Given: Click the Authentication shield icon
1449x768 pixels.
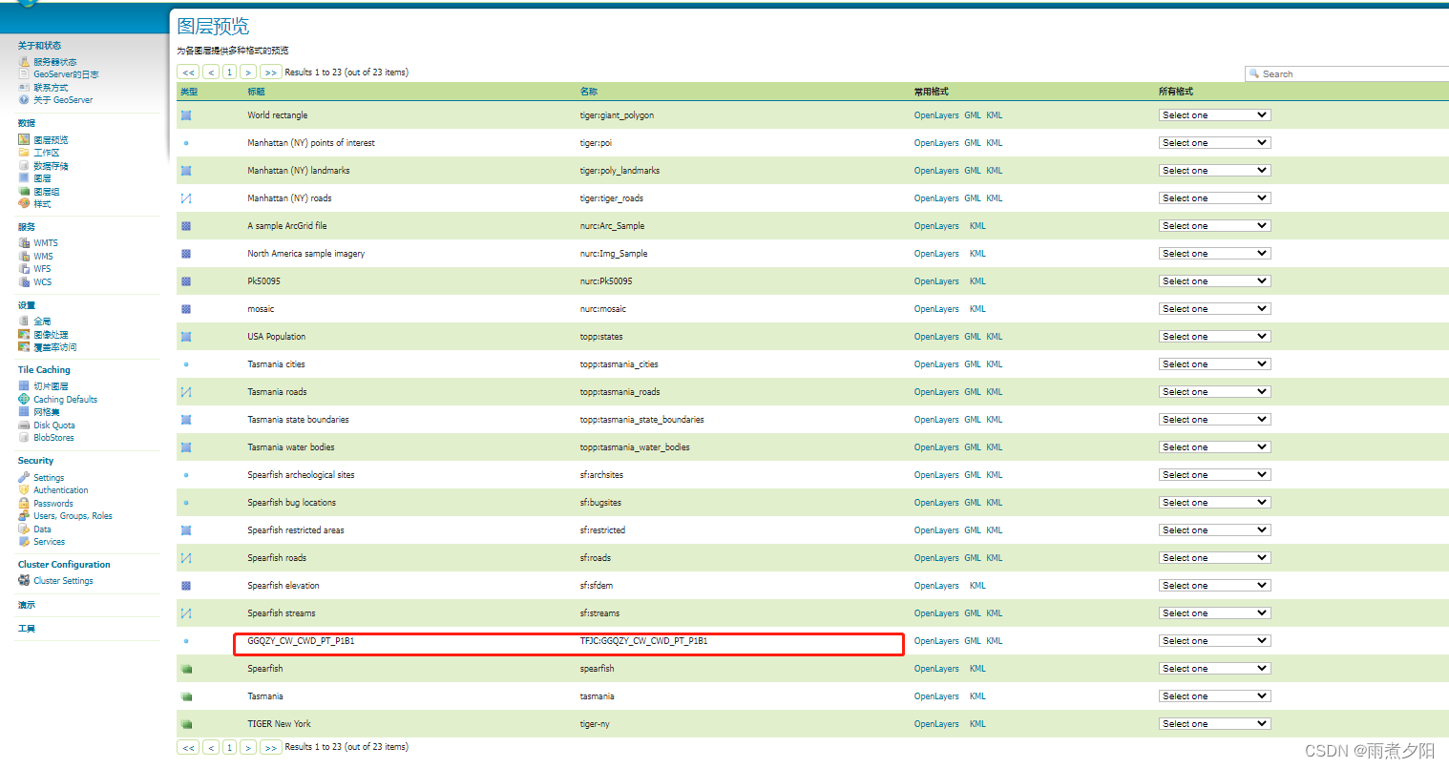Looking at the screenshot, I should [x=24, y=490].
